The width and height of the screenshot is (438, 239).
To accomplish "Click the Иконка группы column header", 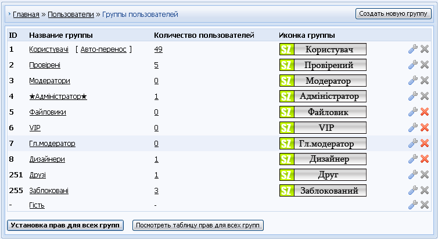I will [307, 35].
